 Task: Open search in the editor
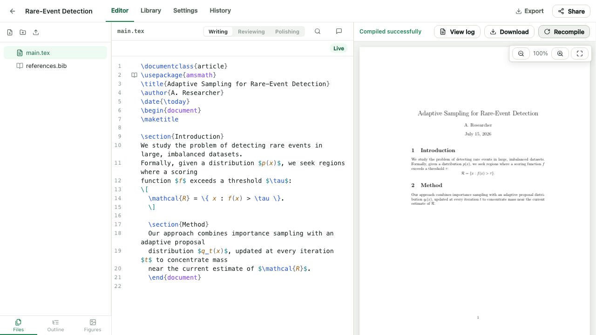pos(318,31)
